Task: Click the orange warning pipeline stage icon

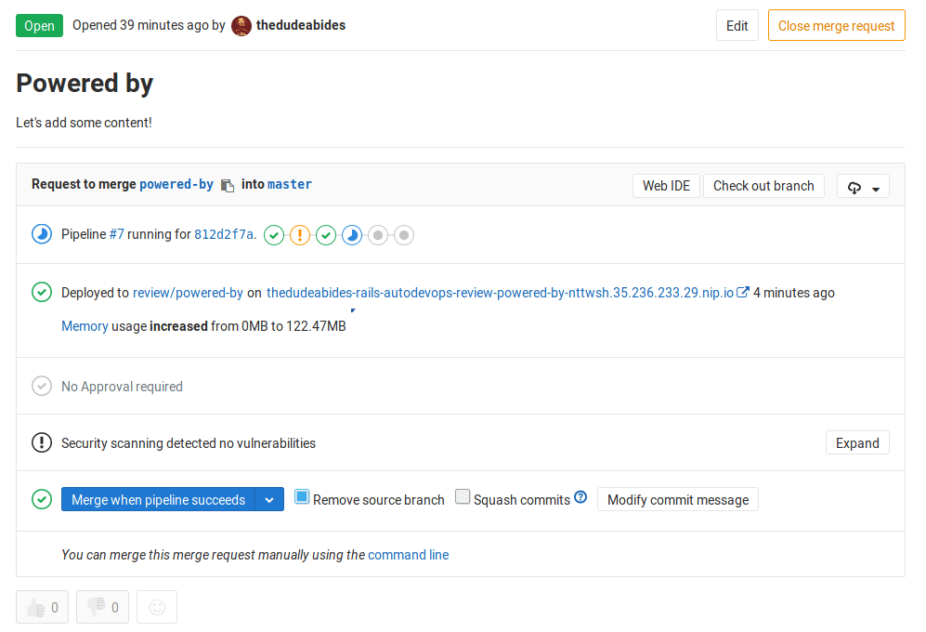Action: [x=300, y=235]
